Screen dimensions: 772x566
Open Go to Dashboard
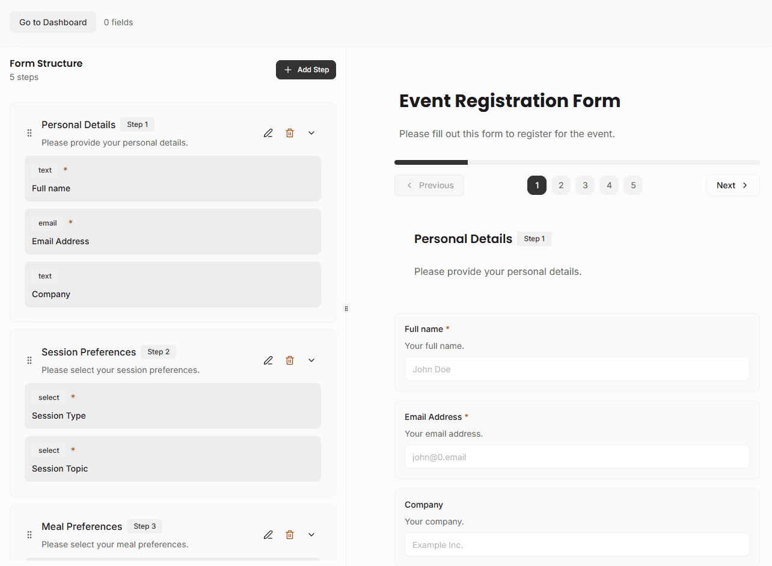[52, 22]
